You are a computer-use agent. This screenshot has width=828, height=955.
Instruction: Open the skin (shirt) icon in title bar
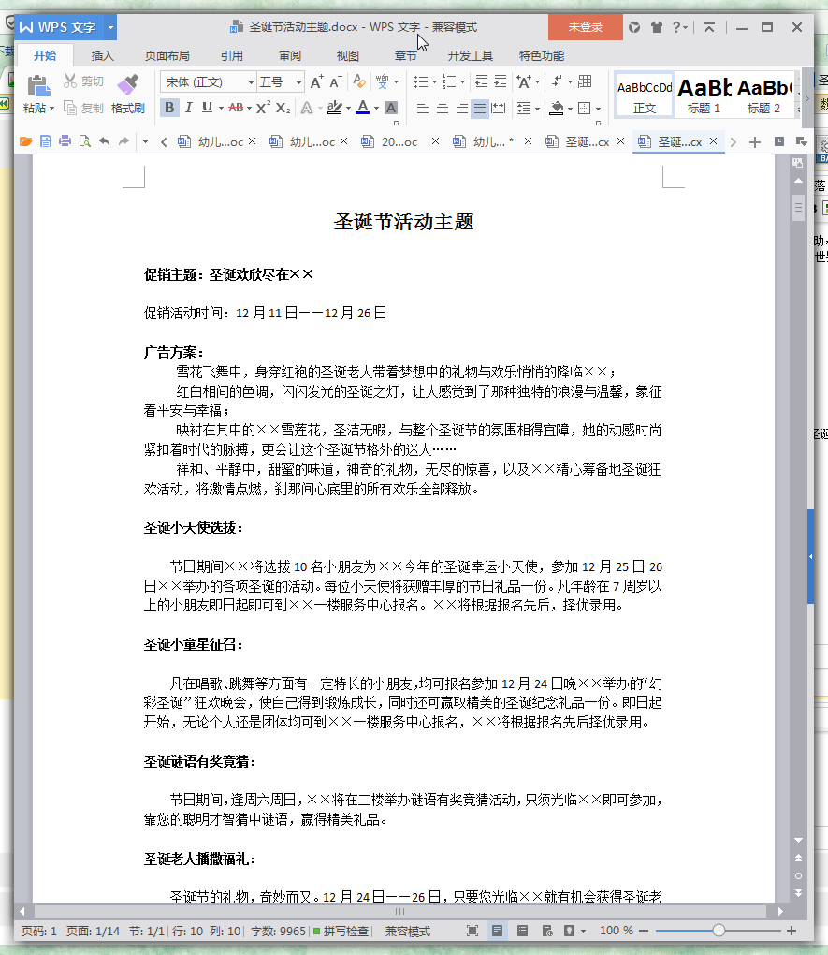click(x=656, y=27)
